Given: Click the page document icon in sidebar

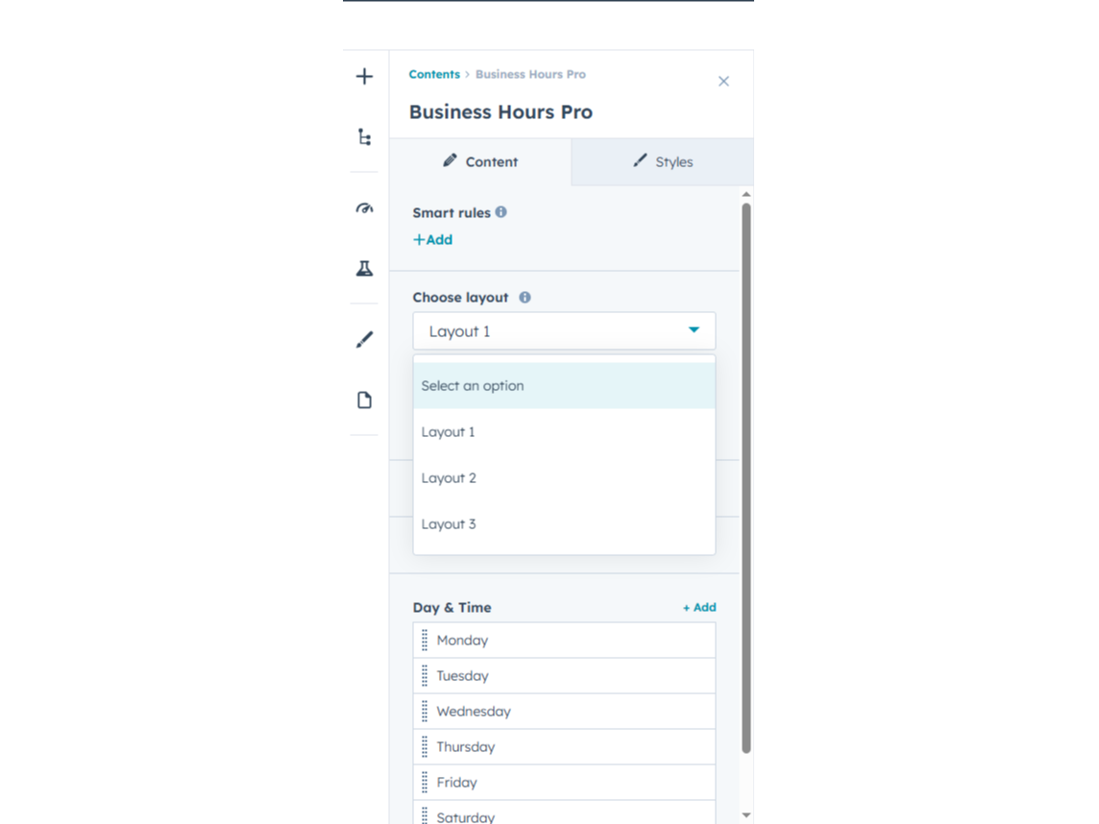Looking at the screenshot, I should click(365, 400).
